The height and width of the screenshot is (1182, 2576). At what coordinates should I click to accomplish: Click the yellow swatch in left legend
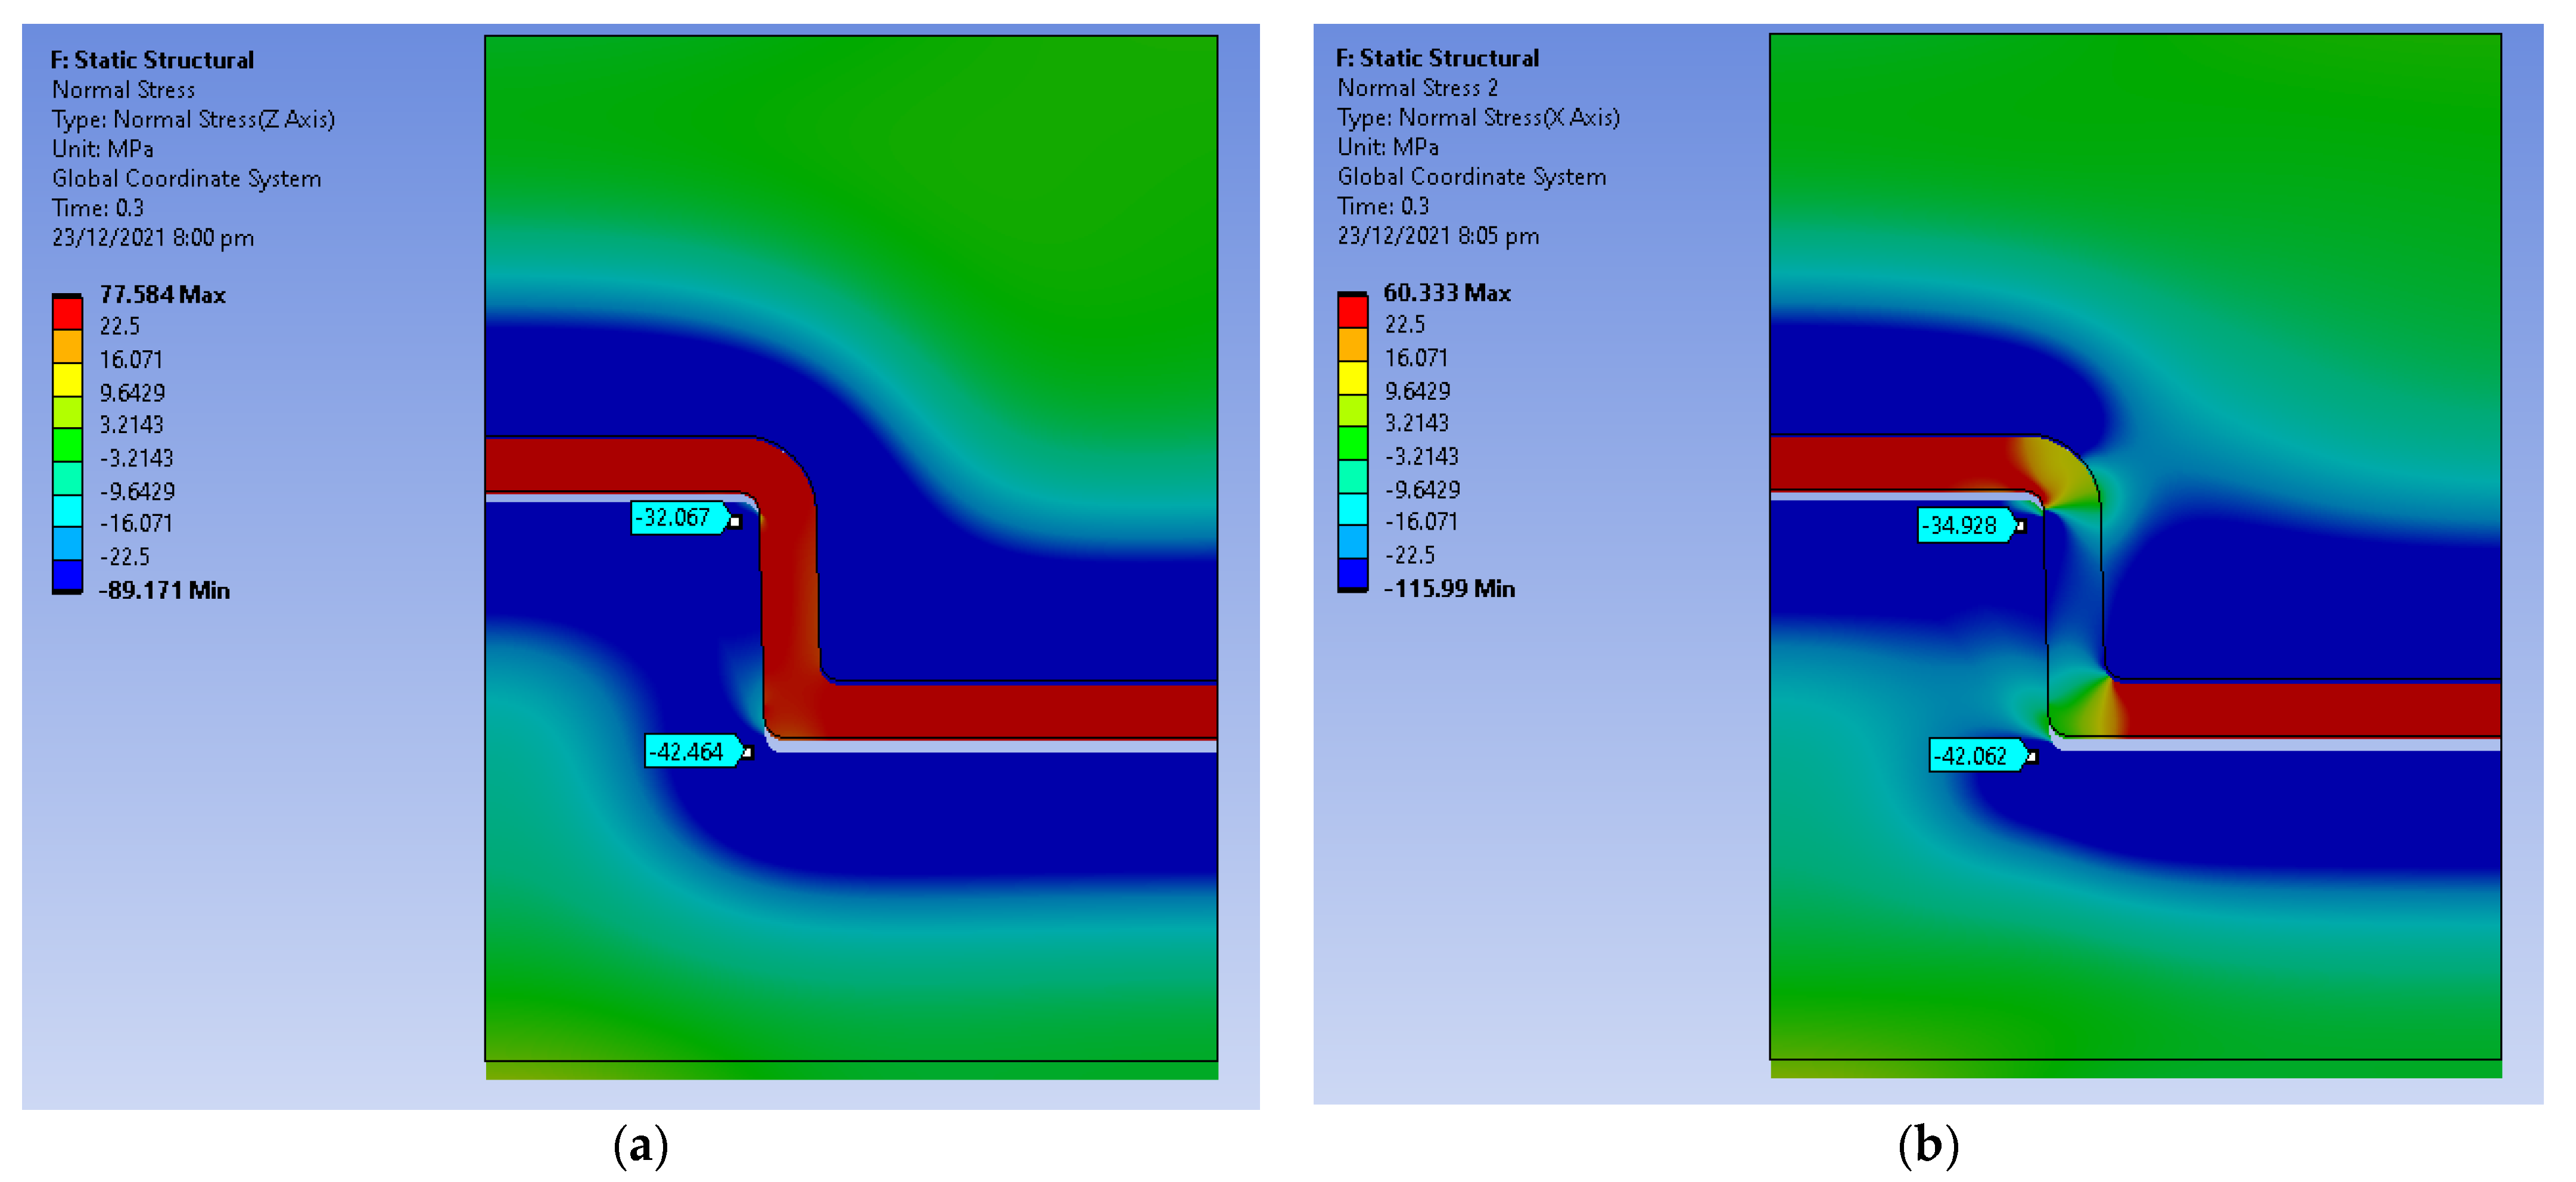pyautogui.click(x=67, y=379)
